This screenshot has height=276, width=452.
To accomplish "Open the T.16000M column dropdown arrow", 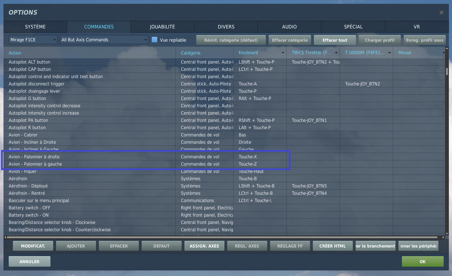I will [x=390, y=53].
